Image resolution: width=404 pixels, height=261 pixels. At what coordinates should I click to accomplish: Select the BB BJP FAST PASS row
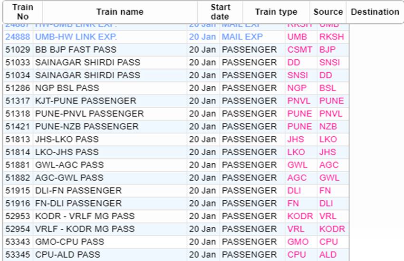(x=76, y=49)
